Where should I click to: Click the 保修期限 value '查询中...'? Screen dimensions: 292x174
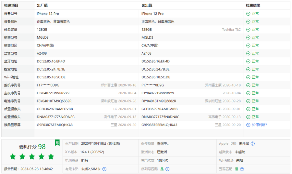tap(163, 143)
